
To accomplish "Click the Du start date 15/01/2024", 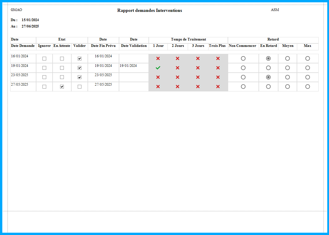I will coord(30,20).
